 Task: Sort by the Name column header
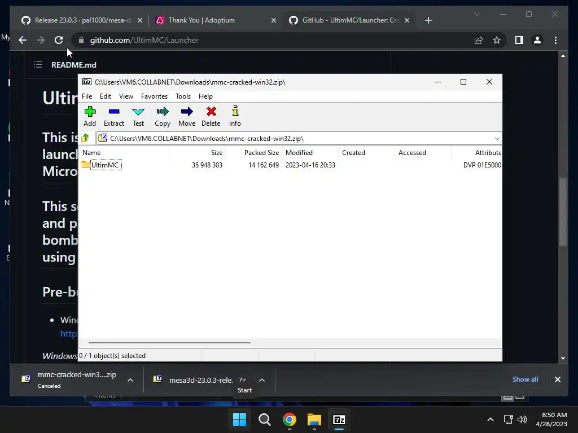(x=125, y=152)
